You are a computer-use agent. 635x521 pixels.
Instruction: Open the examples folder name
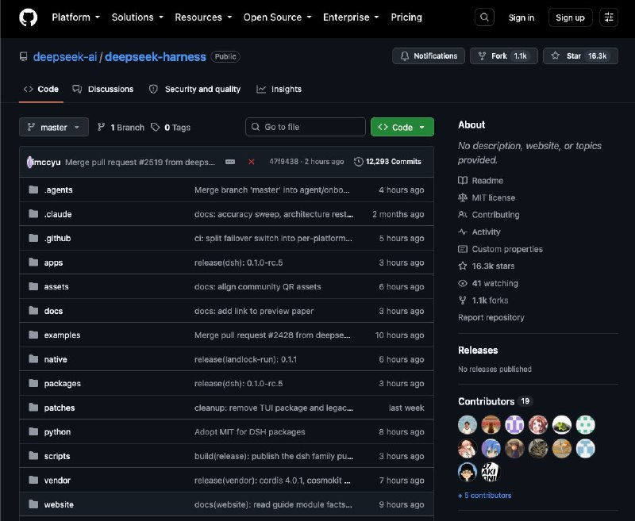62,335
